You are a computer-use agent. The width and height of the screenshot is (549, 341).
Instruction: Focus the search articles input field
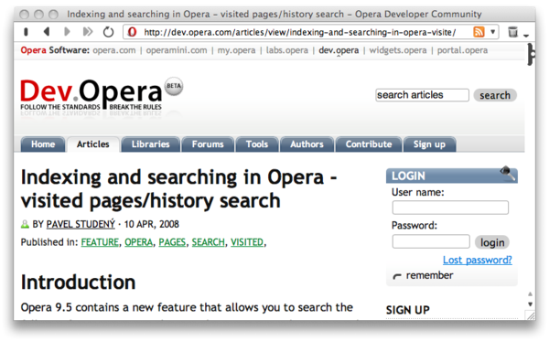point(422,95)
